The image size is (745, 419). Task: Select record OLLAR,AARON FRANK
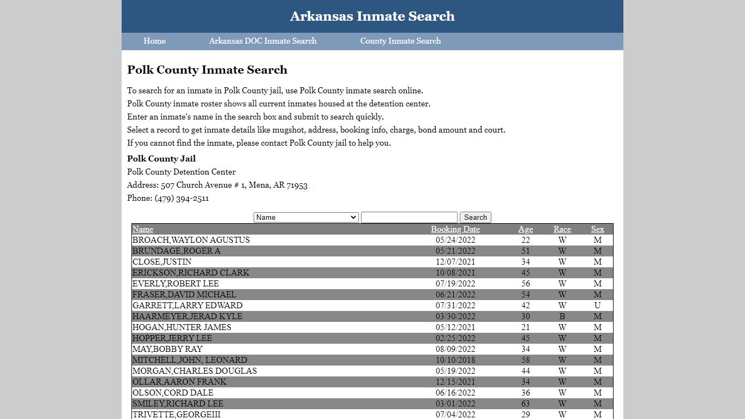372,382
